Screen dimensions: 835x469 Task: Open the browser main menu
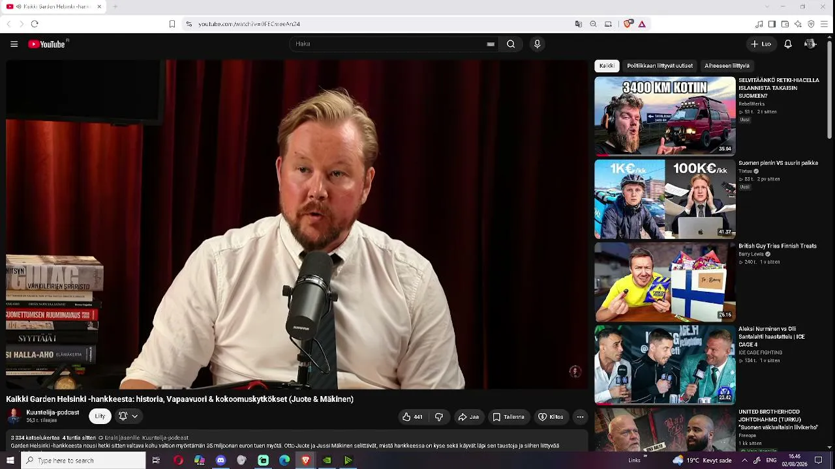(825, 24)
